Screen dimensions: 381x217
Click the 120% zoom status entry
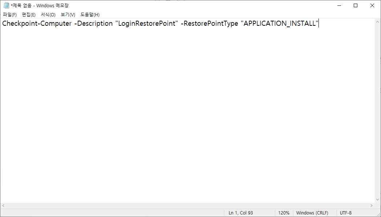(284, 213)
